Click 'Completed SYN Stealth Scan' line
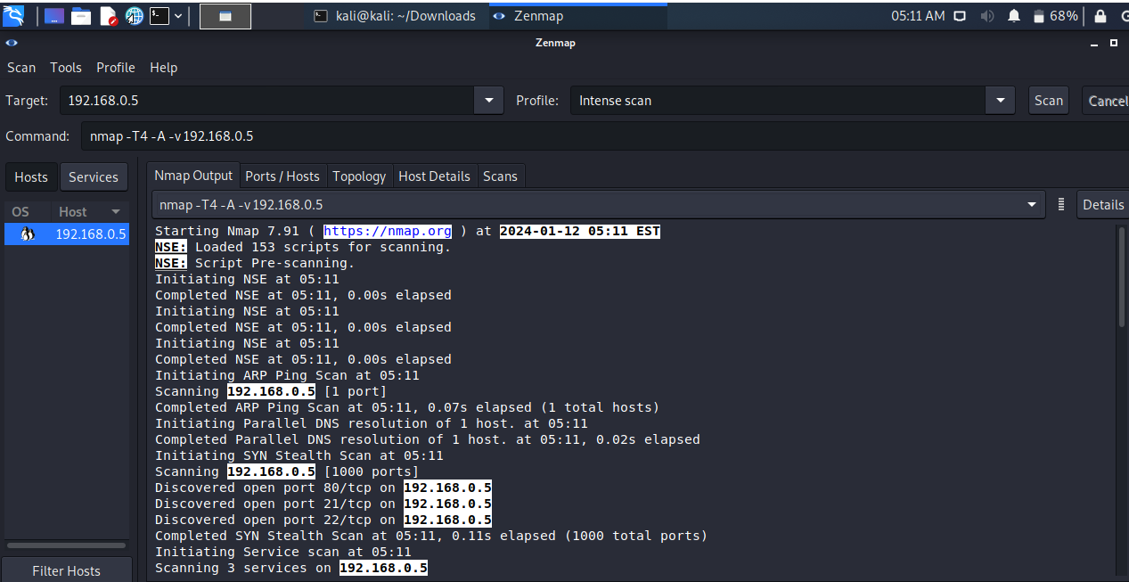This screenshot has width=1129, height=582. point(431,536)
